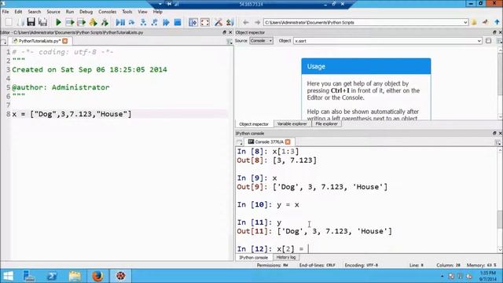Click the Object inspector lock icon
This screenshot has height=283, width=503.
click(x=489, y=41)
